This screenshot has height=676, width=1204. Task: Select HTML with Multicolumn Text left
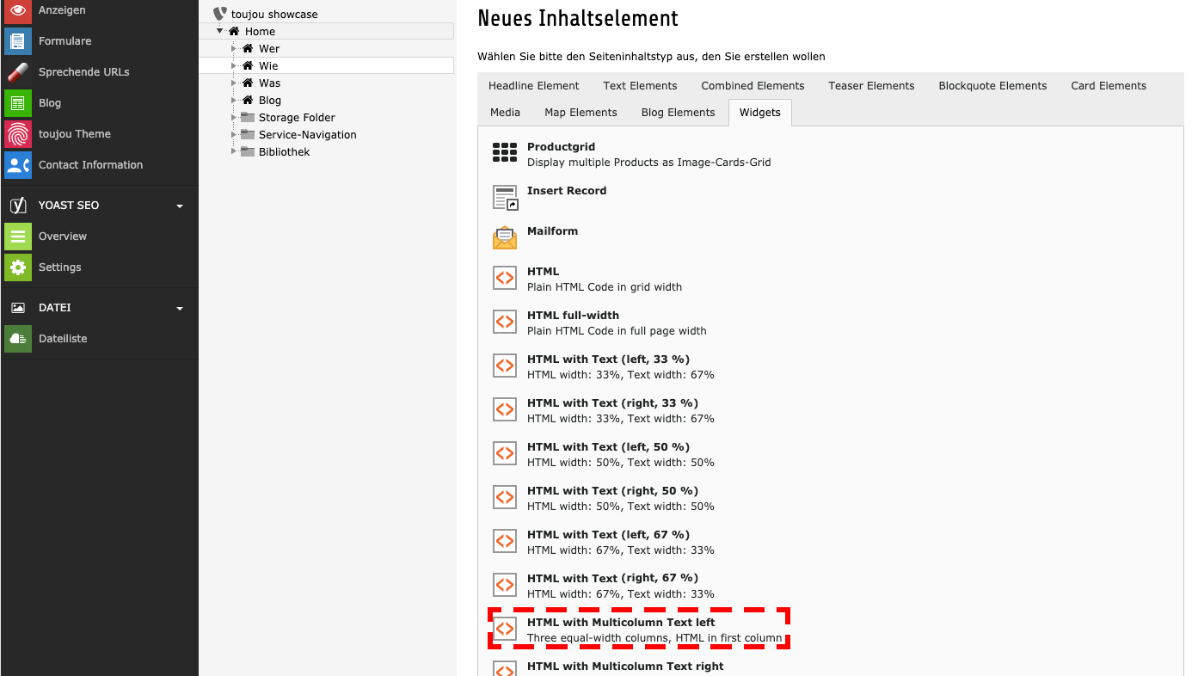620,623
